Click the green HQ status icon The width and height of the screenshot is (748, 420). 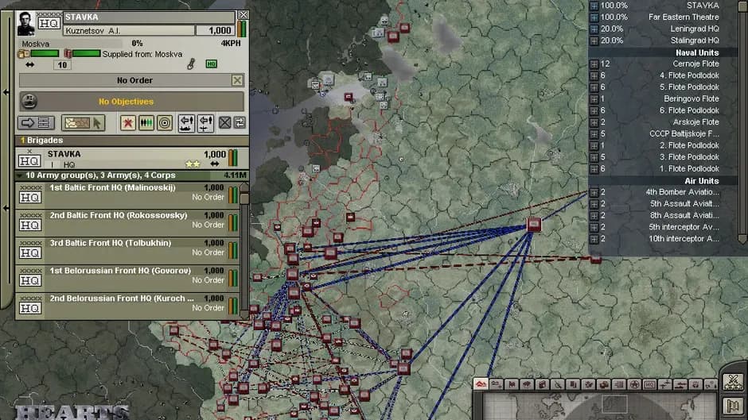tap(212, 64)
